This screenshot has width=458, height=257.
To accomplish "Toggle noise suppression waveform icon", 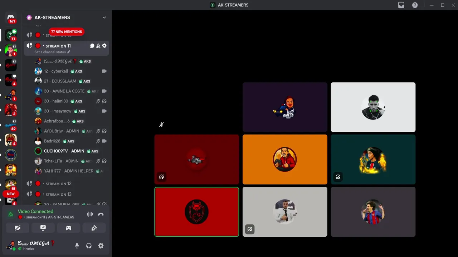I will (90, 214).
